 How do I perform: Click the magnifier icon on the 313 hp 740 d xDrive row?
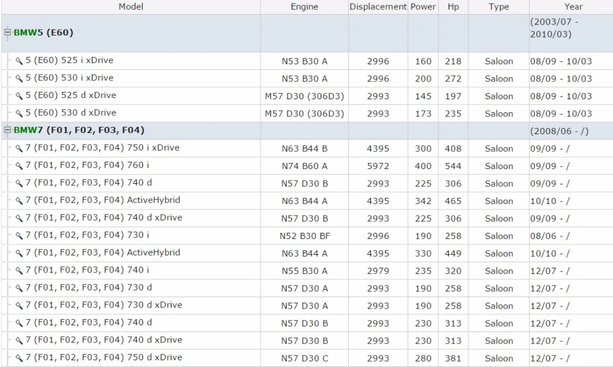click(19, 341)
